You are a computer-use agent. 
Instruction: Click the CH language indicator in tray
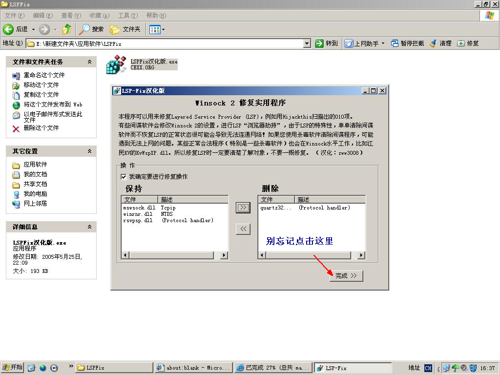point(428,368)
